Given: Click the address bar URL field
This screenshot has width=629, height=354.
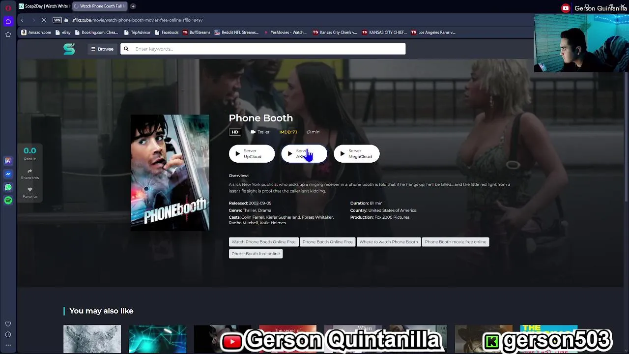Looking at the screenshot, I should (x=138, y=20).
